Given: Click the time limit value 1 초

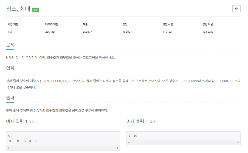Looking at the screenshot, I should 10,32.
